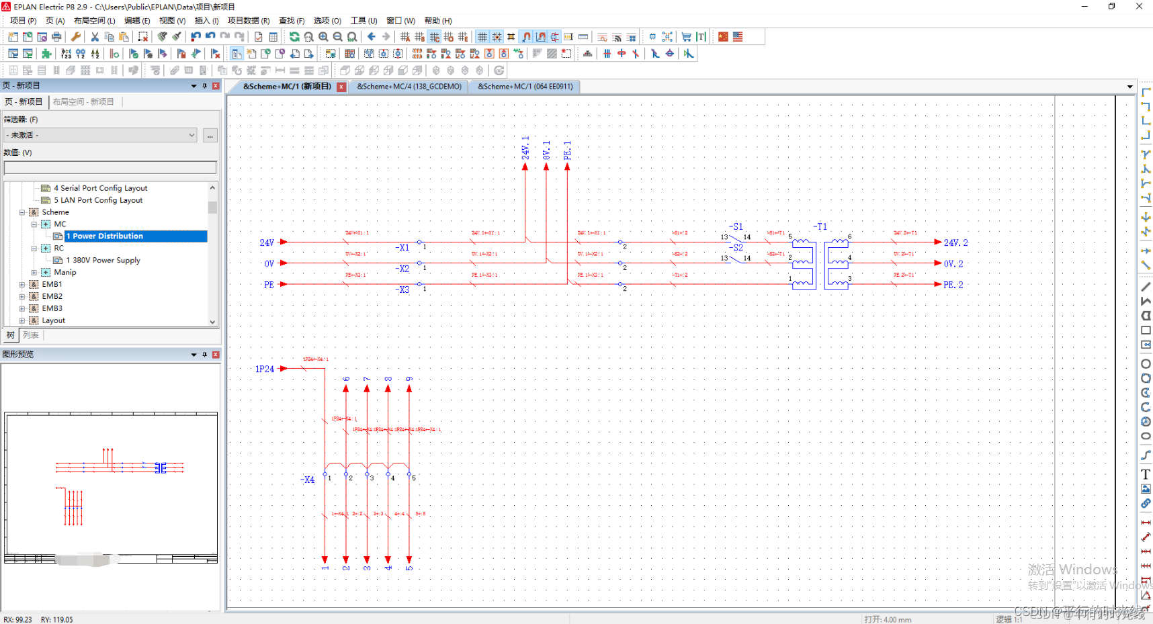Click the Zoom out magnifier icon

(x=337, y=37)
